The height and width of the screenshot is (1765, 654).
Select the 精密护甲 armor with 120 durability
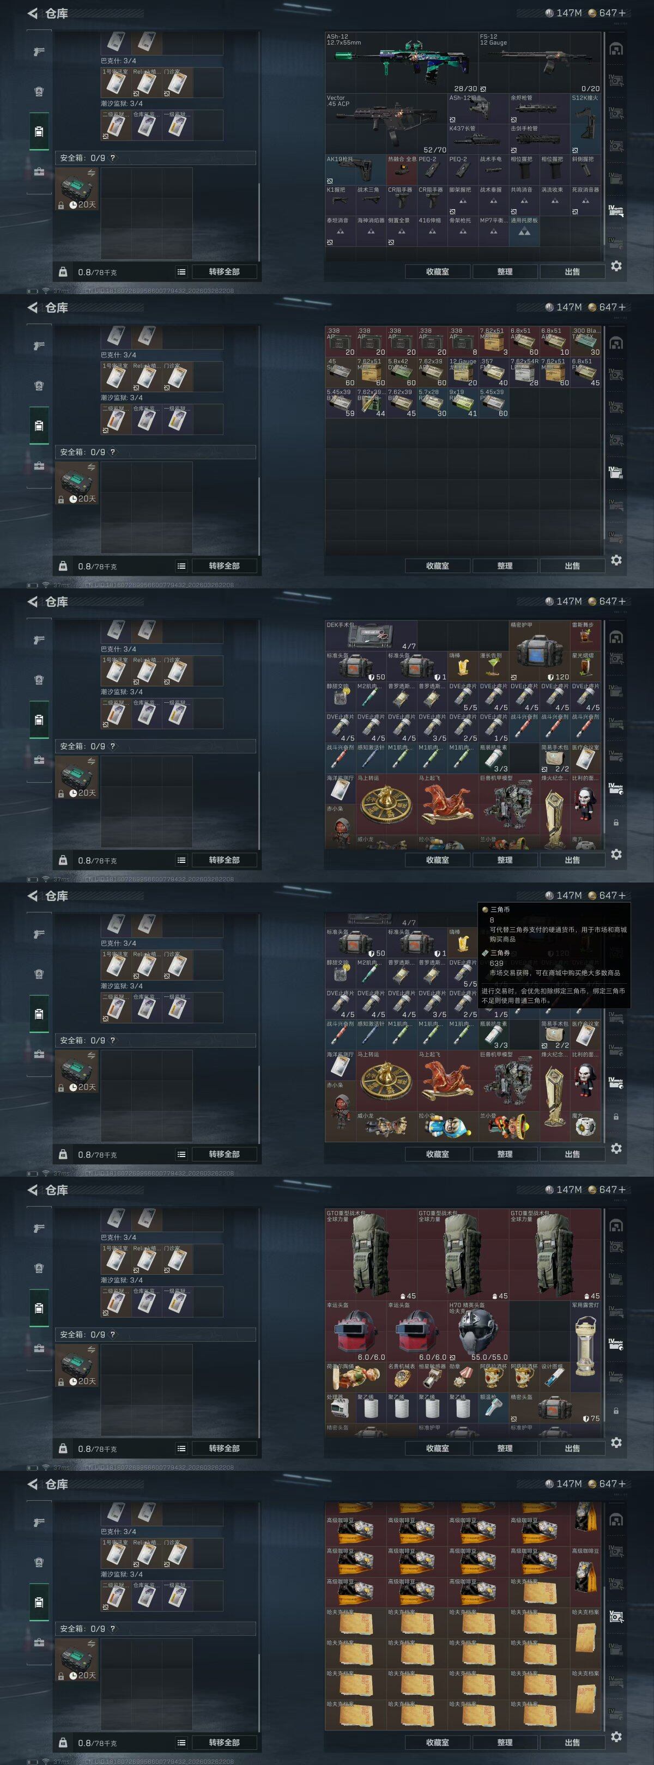[x=540, y=651]
